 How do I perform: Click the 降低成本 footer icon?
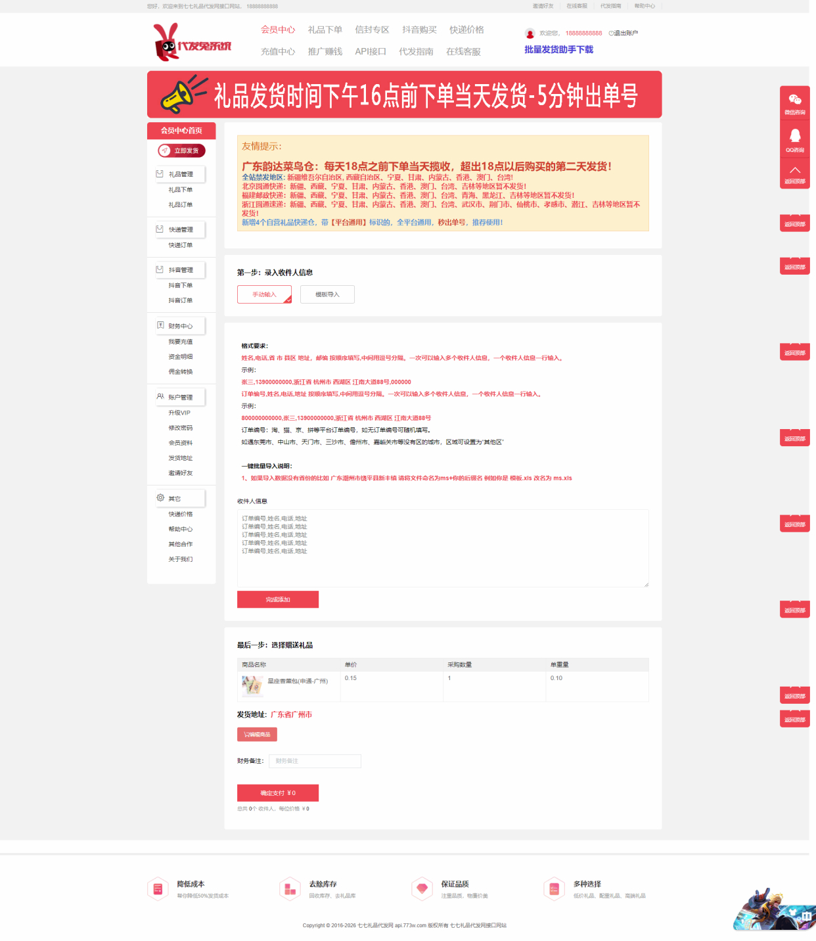pos(158,889)
